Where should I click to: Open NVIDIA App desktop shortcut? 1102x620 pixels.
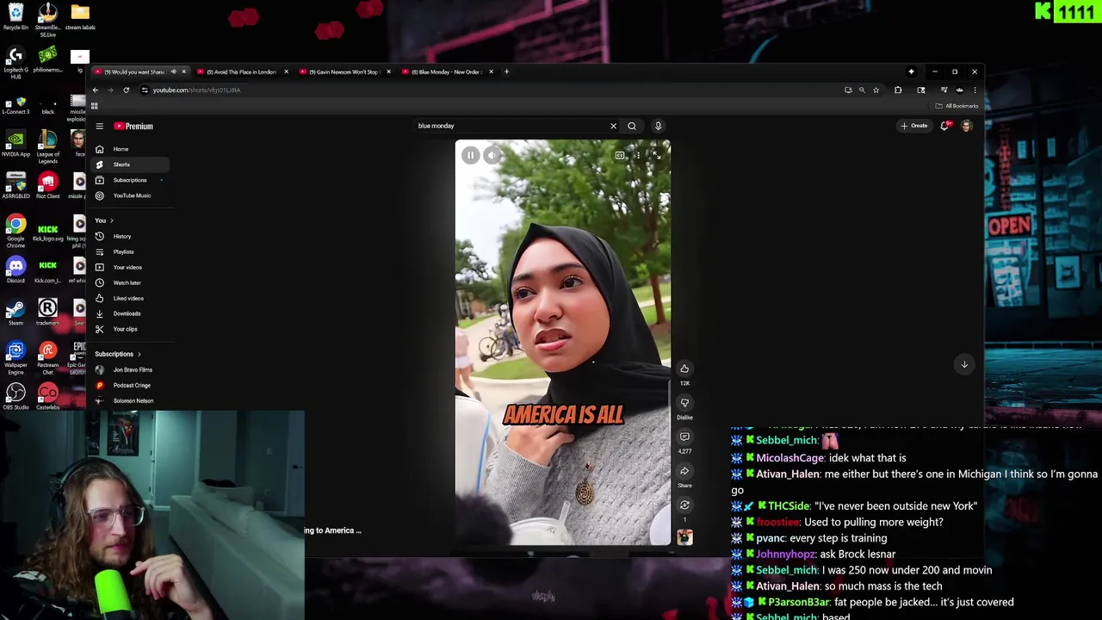tap(15, 143)
